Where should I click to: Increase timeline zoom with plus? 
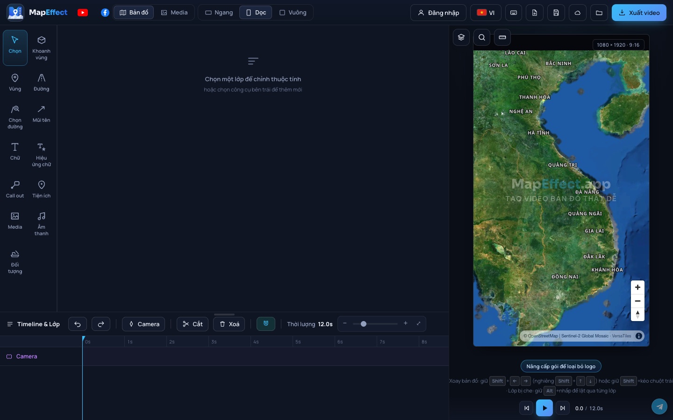tap(406, 323)
